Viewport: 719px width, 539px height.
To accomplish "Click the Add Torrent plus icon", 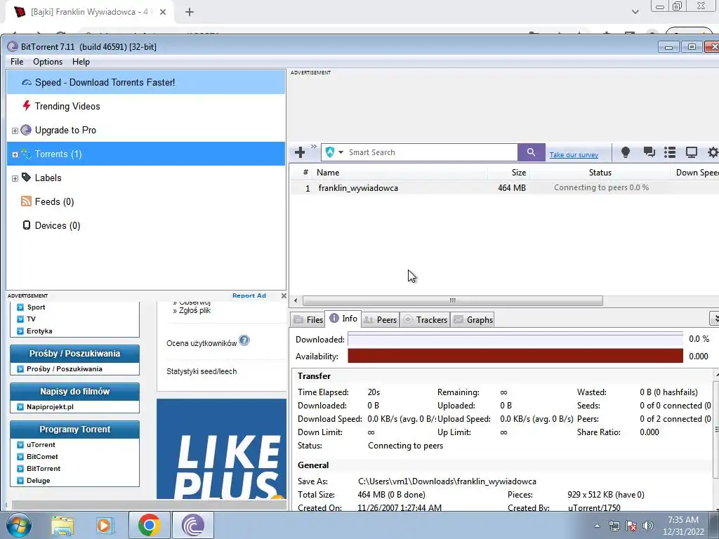I will (x=300, y=152).
